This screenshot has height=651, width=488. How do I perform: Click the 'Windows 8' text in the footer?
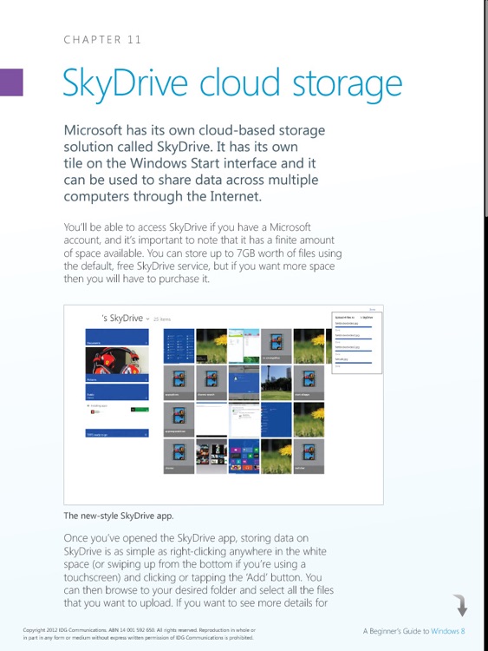448,631
